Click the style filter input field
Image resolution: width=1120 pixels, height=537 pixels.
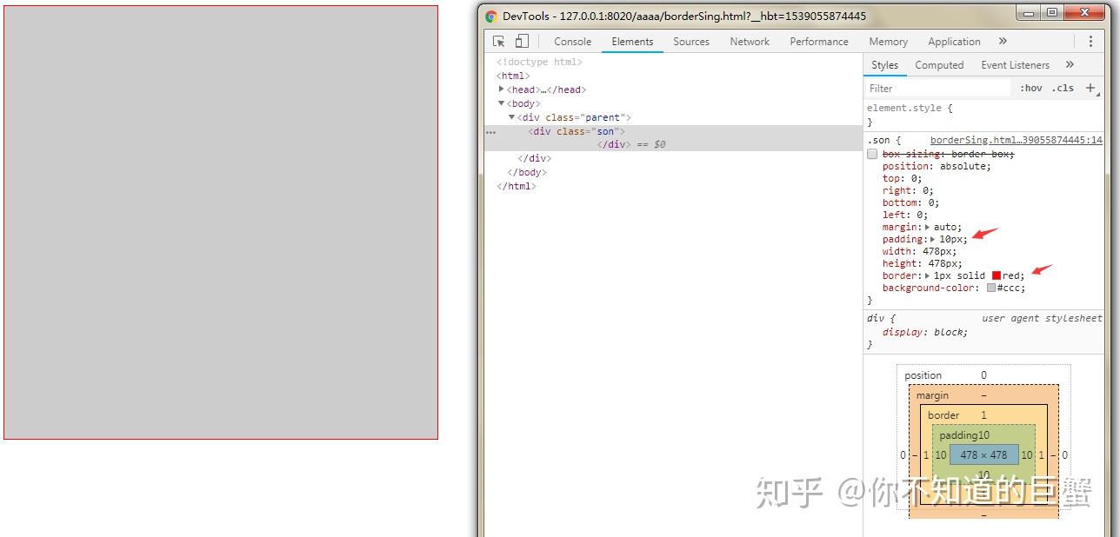pos(939,88)
